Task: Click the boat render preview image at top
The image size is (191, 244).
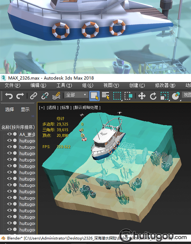Action: 95,37
